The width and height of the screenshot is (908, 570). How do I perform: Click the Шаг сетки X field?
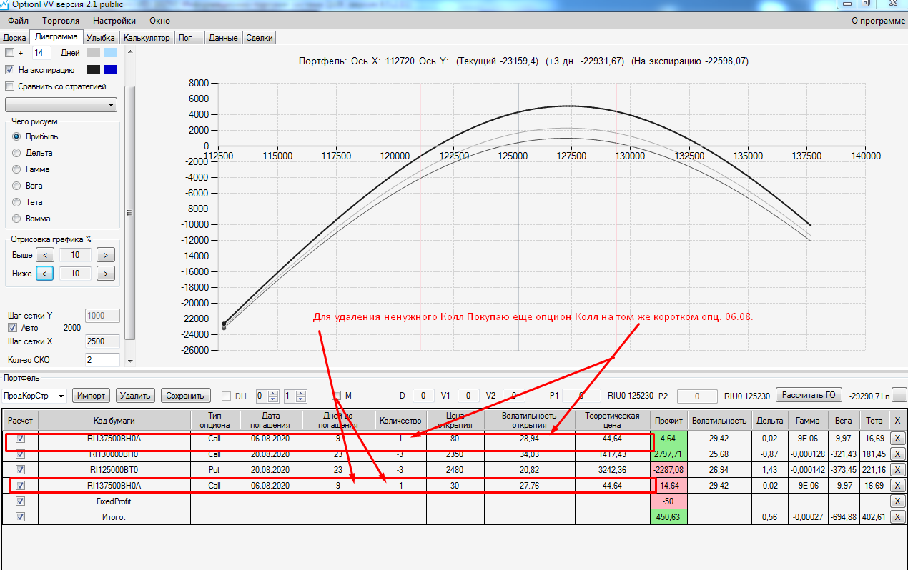[102, 341]
